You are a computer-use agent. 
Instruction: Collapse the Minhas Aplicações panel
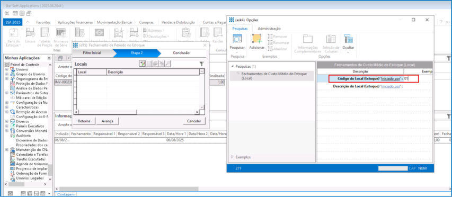pos(49,58)
